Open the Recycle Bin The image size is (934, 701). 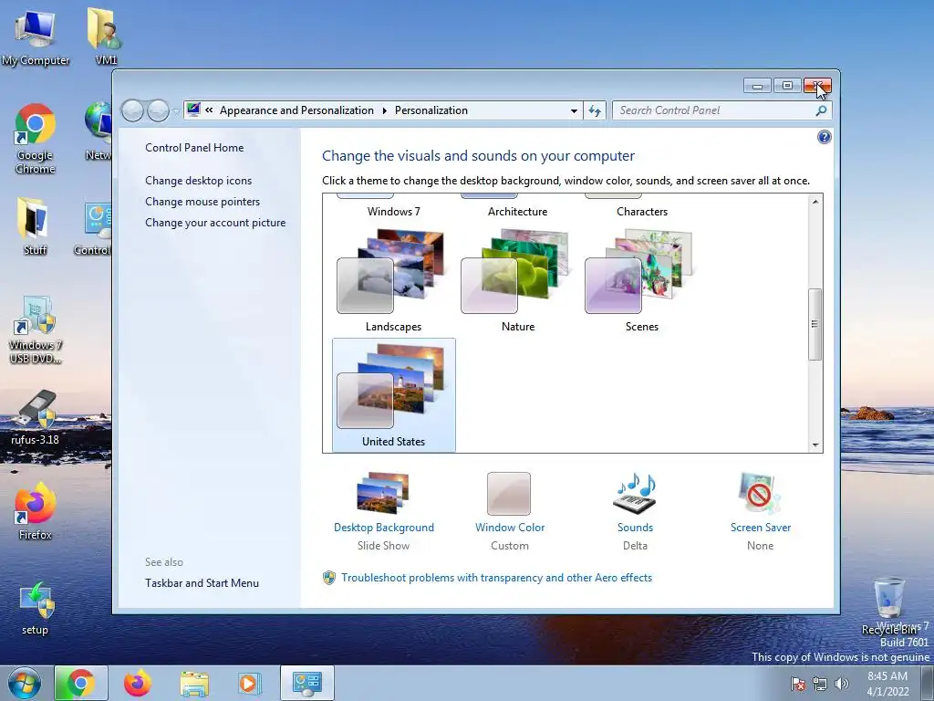[x=888, y=605]
